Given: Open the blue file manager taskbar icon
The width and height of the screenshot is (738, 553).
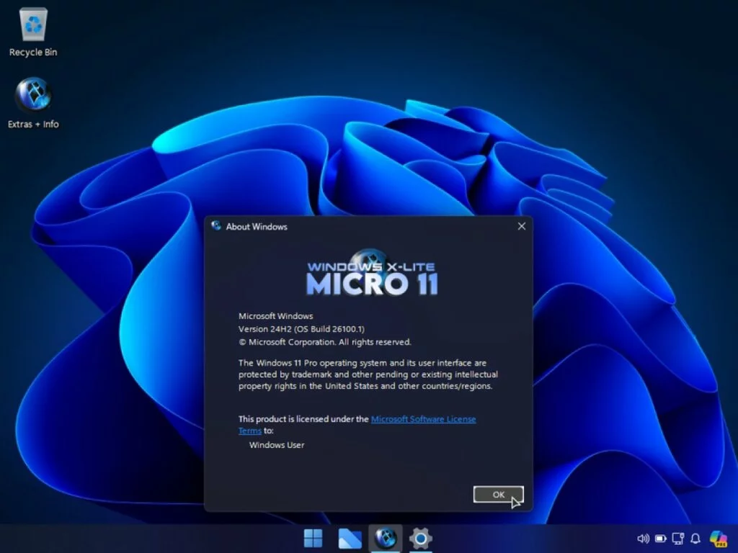Looking at the screenshot, I should pos(350,538).
